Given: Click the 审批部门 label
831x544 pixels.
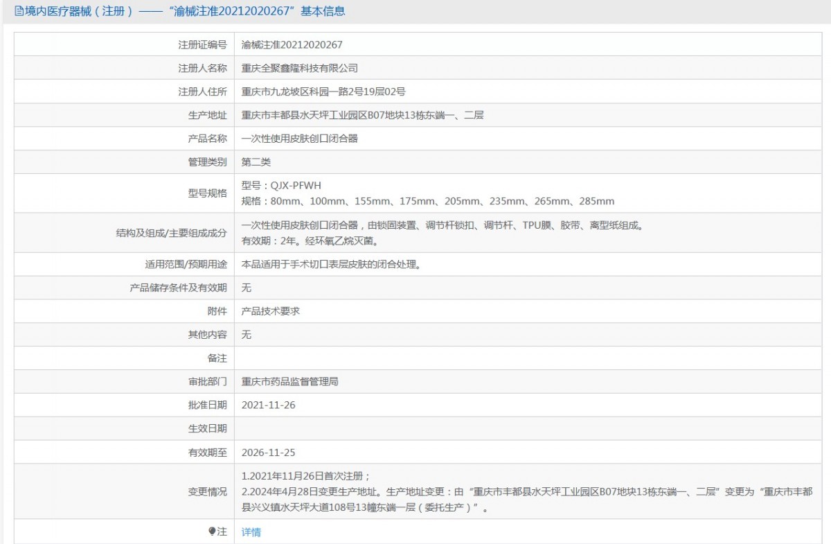Looking at the screenshot, I should point(207,382).
